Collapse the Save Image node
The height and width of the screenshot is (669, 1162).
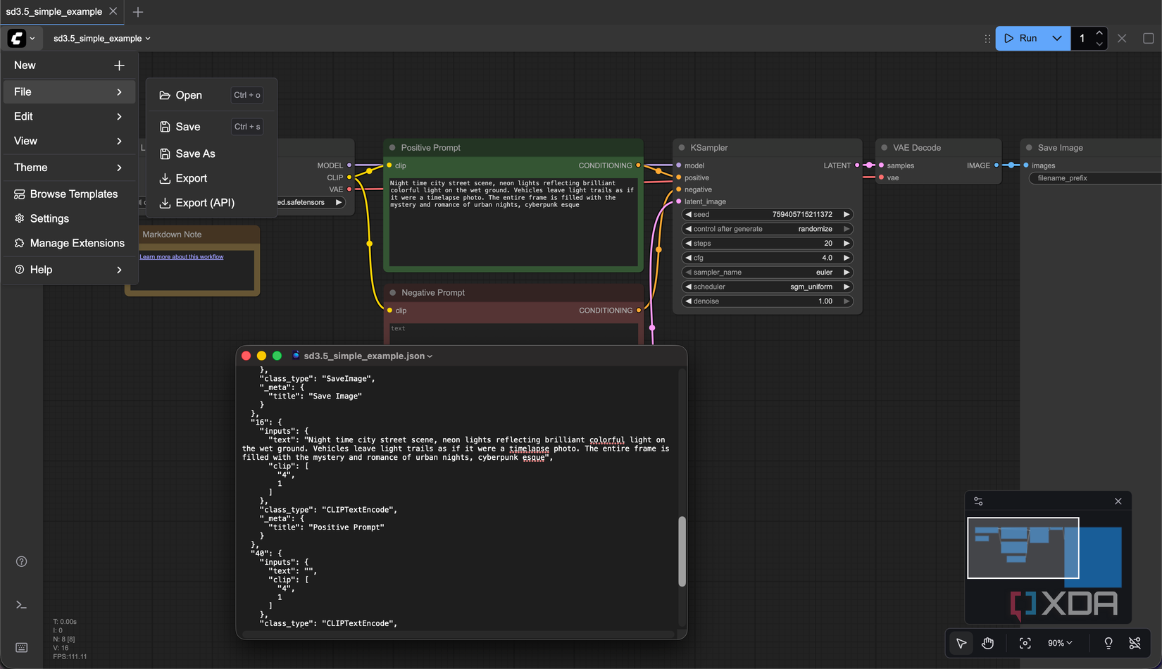point(1029,148)
